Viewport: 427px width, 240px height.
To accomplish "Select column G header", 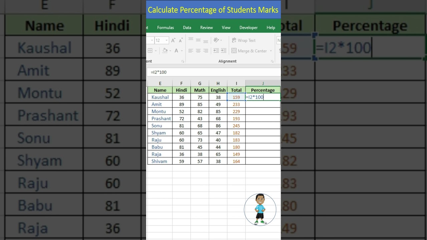I will (x=200, y=83).
